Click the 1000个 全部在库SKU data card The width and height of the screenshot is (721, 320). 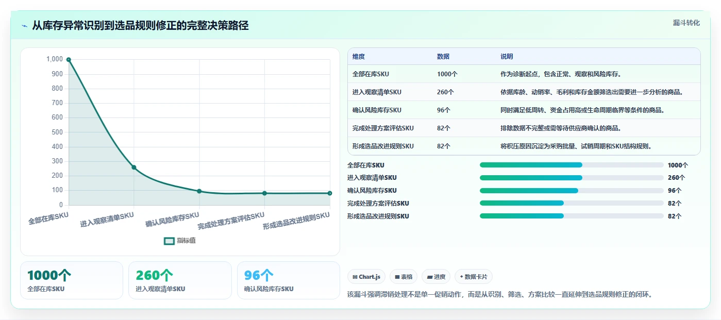tap(72, 280)
